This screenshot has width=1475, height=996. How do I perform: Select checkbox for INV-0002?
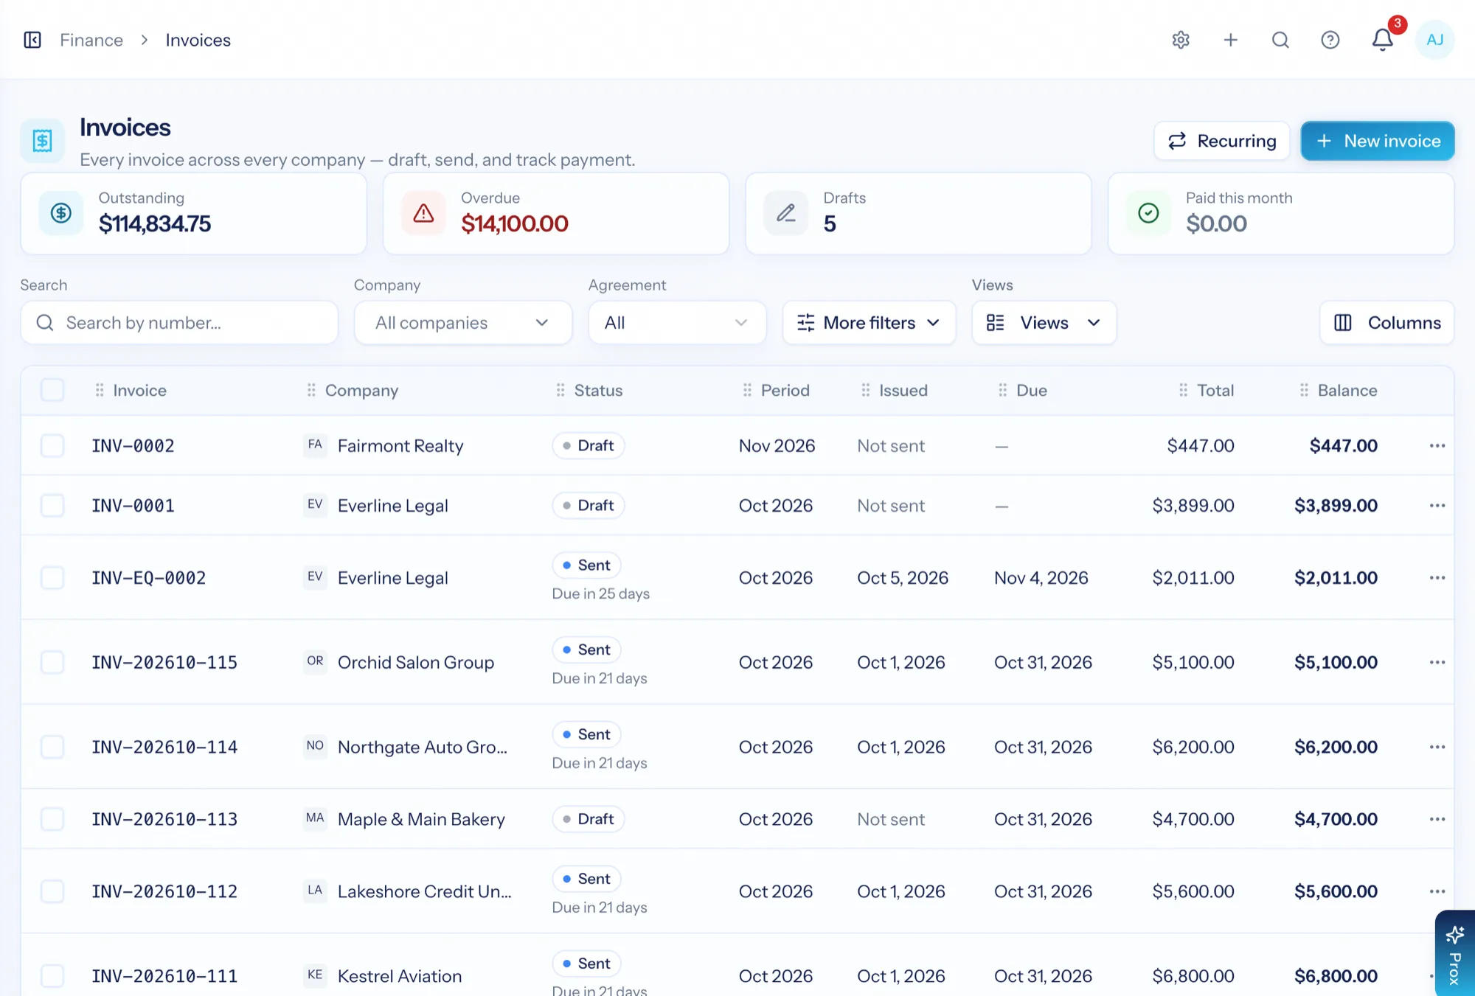[52, 445]
